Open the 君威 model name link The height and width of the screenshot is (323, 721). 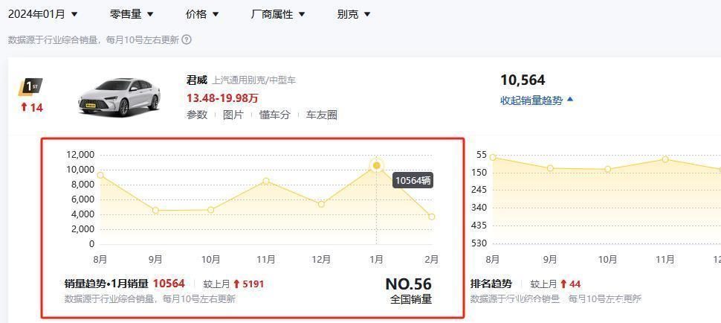197,80
